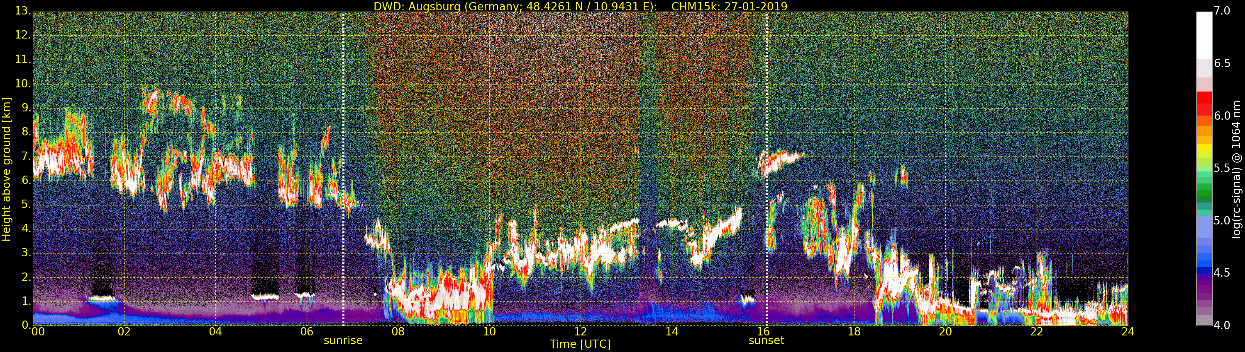Click the time axis tick label '22'
Viewport: 1245px width, 352px height.
(x=1037, y=331)
